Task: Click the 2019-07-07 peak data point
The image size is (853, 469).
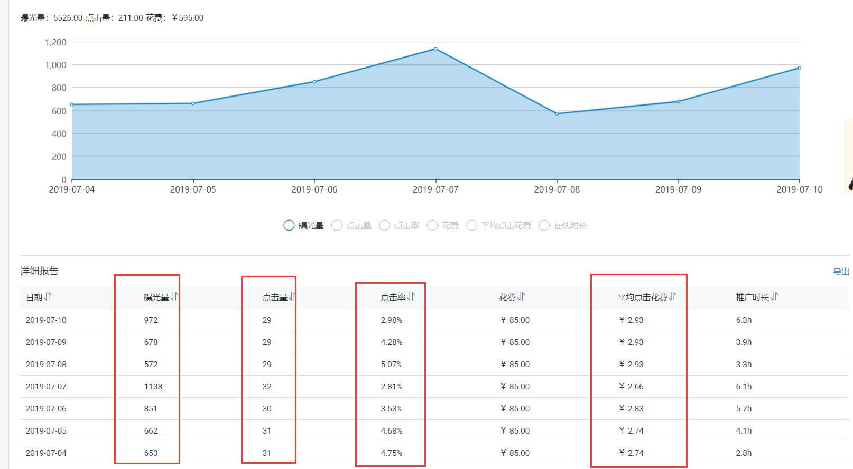Action: (x=435, y=49)
